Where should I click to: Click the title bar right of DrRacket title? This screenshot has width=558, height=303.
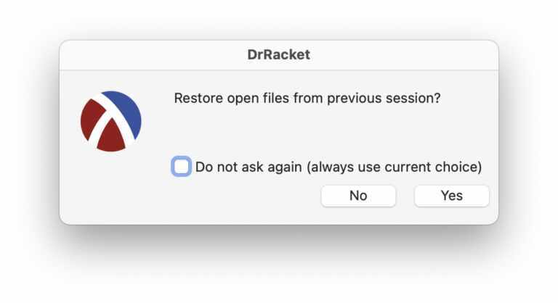coord(407,54)
